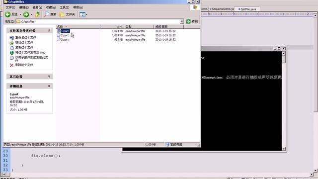Screen dimensions: 318x179
Task: Sort by Date Modified (修改日期) column header
Action: [169, 26]
